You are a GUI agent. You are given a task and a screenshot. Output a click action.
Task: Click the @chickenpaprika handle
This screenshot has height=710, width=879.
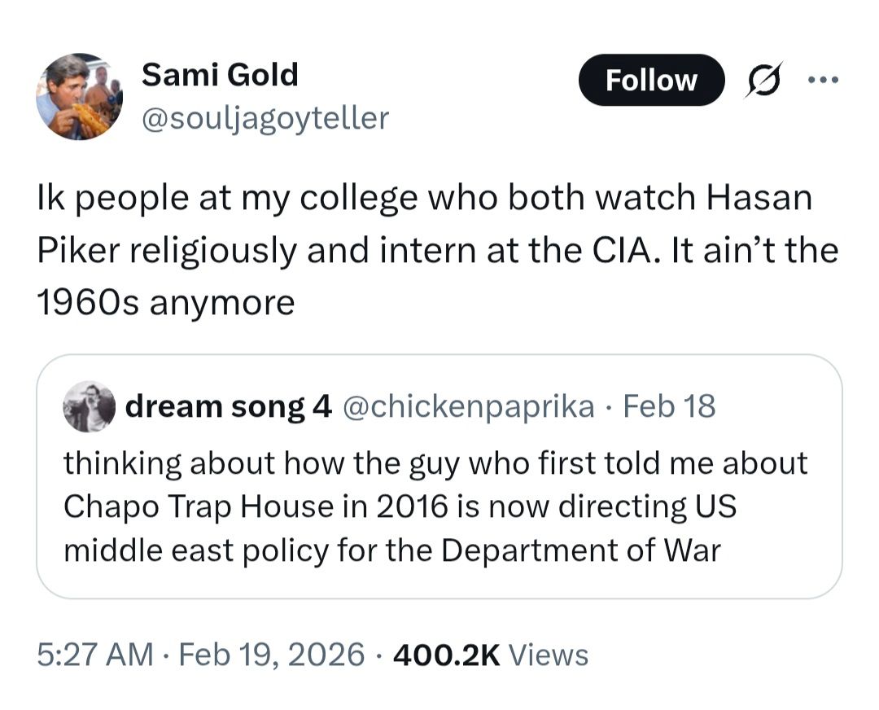pos(470,405)
